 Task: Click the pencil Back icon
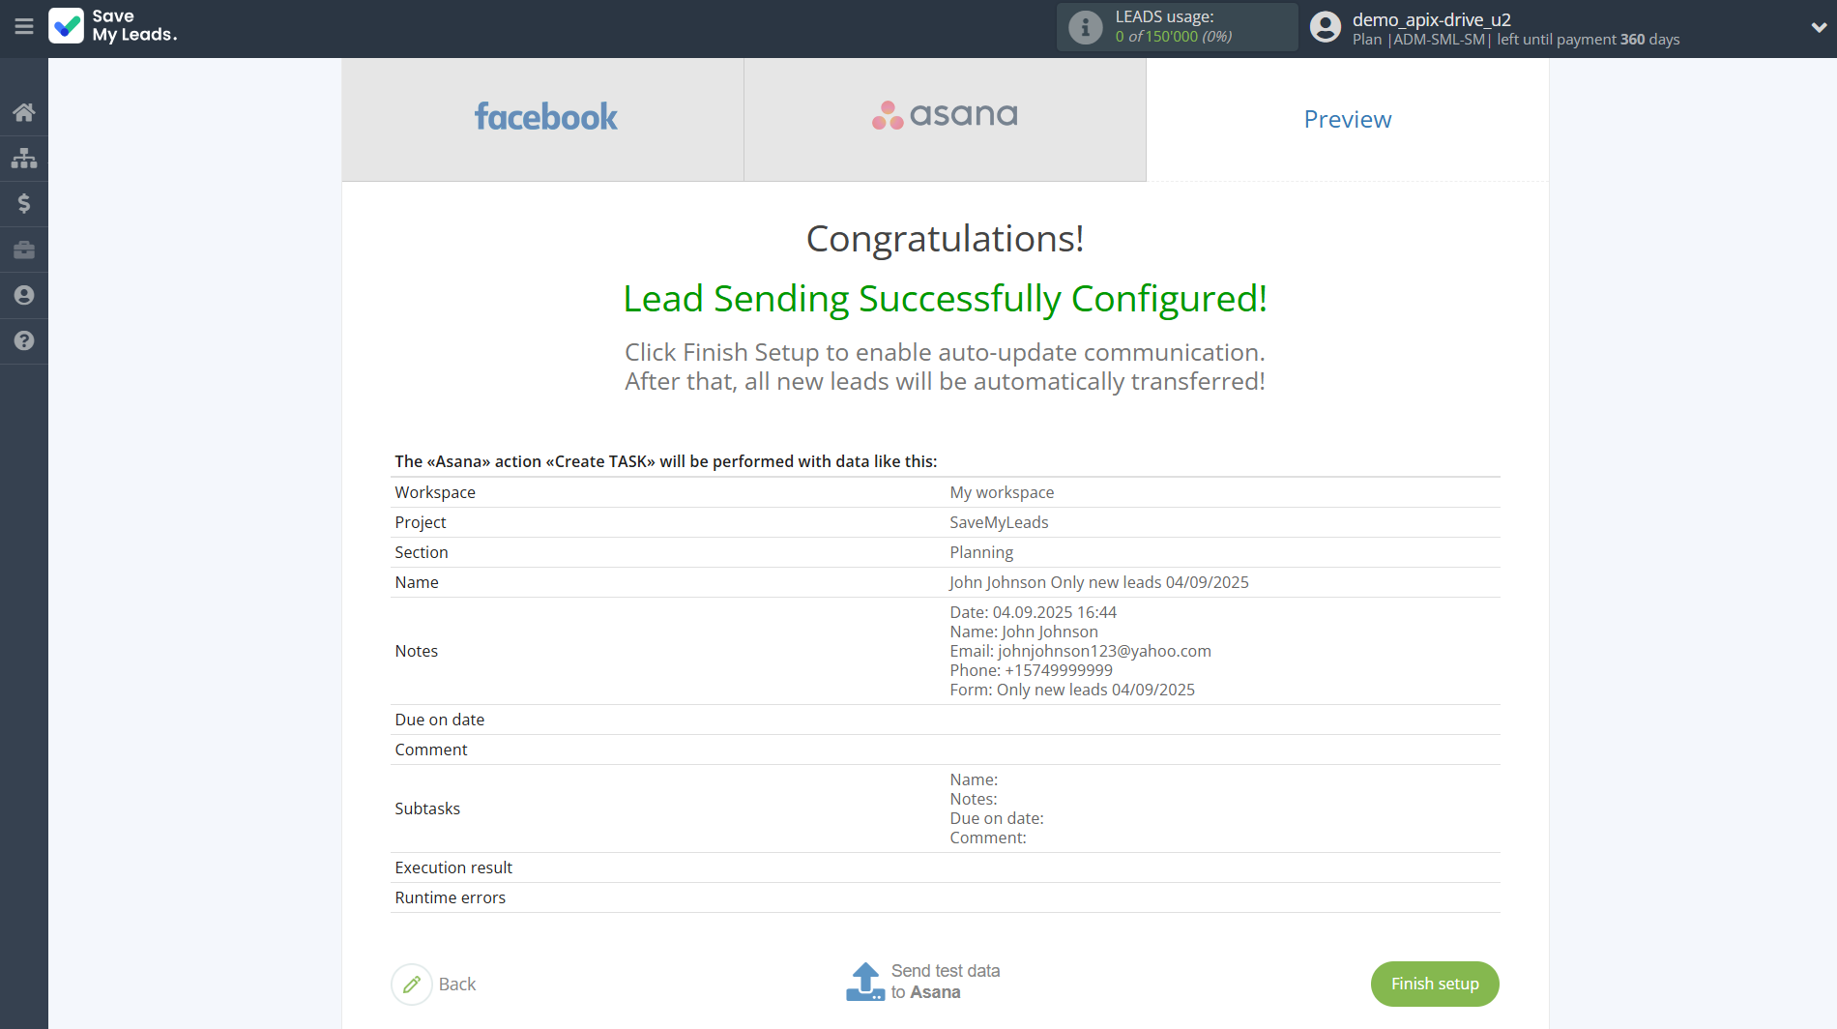(x=412, y=985)
